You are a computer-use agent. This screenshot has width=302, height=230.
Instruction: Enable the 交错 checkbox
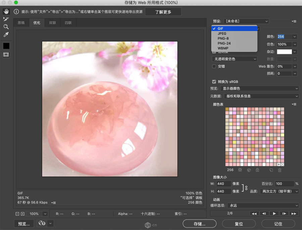(214, 66)
